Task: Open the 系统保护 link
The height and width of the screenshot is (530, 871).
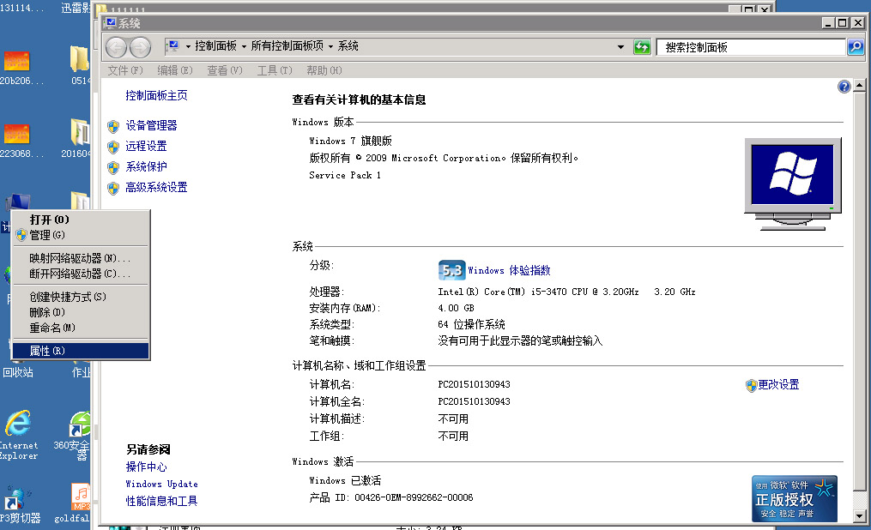Action: pos(146,166)
